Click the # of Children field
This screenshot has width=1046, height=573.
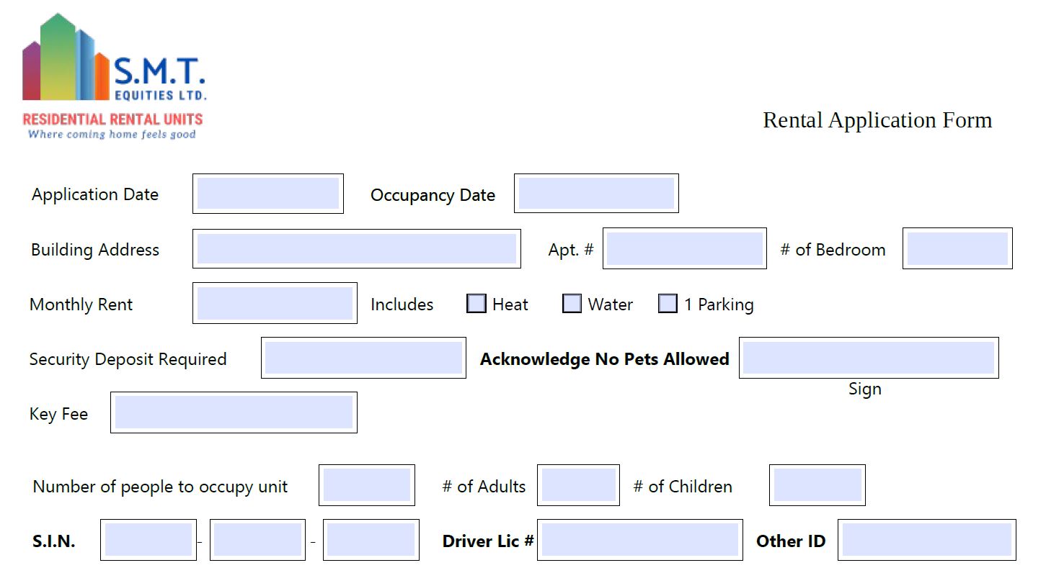click(x=817, y=485)
